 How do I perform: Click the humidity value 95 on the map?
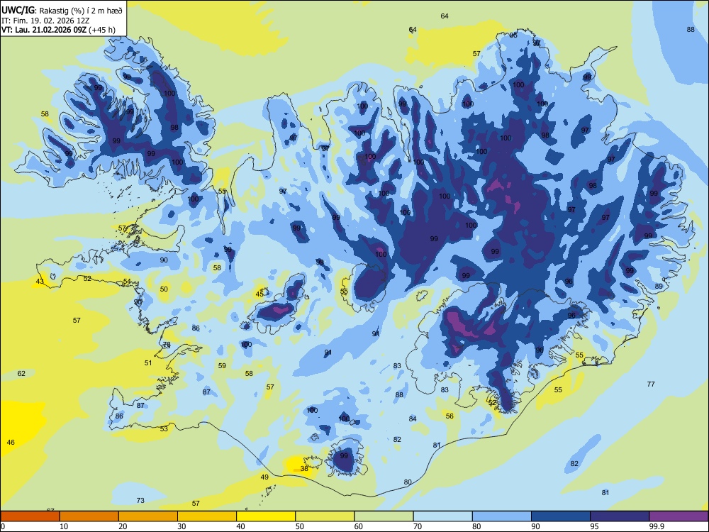(513, 35)
